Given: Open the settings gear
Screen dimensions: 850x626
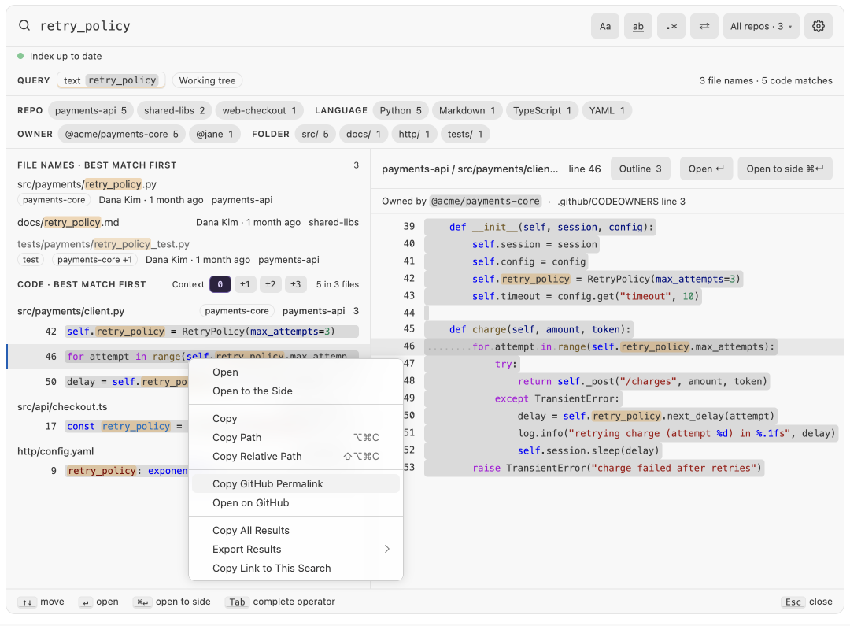Looking at the screenshot, I should pos(818,26).
